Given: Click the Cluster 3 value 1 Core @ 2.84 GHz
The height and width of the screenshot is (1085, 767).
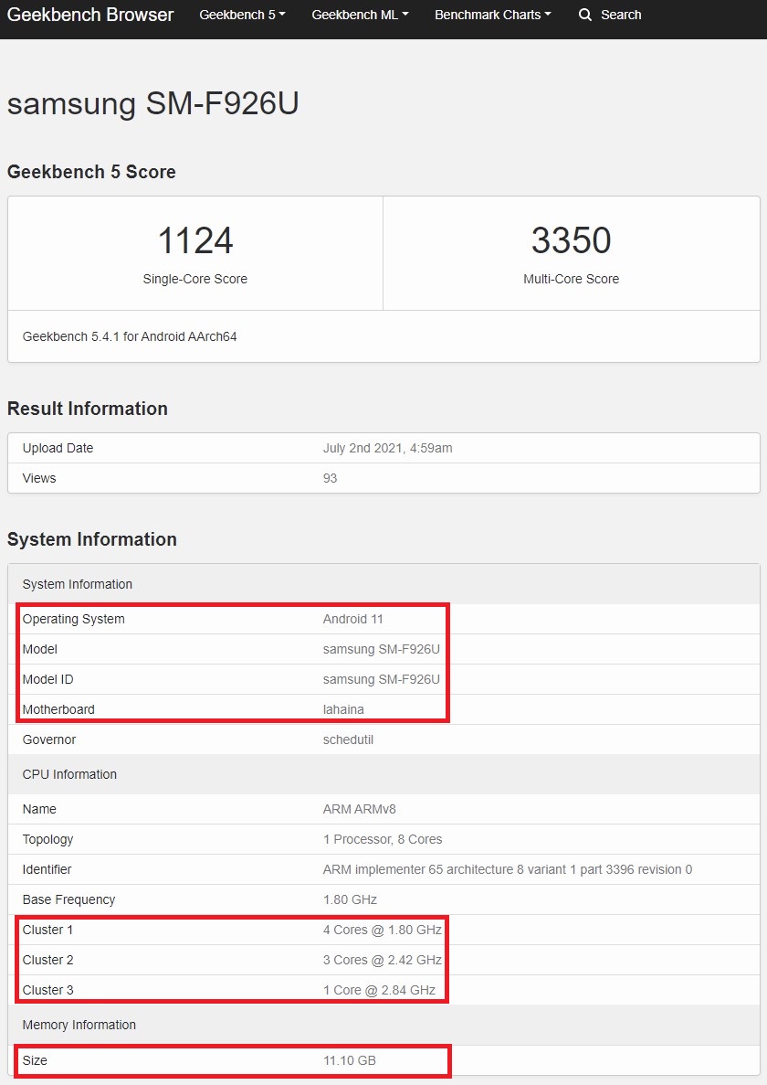Looking at the screenshot, I should point(379,990).
